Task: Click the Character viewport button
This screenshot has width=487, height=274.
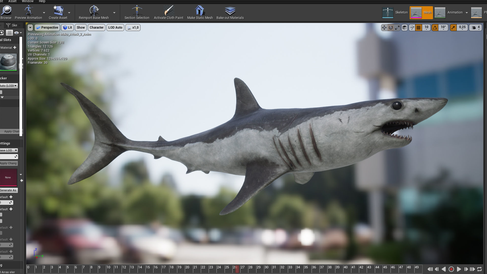Action: (96, 27)
